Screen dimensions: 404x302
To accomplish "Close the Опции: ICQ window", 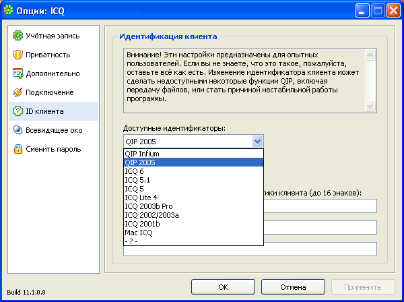I will click(392, 11).
